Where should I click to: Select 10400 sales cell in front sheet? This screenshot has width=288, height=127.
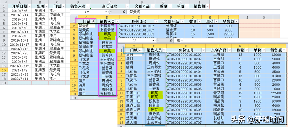tap(276, 76)
